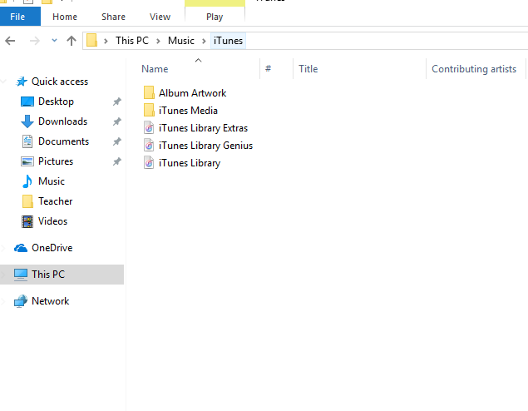
Task: Click the Documents icon in sidebar
Action: click(27, 141)
